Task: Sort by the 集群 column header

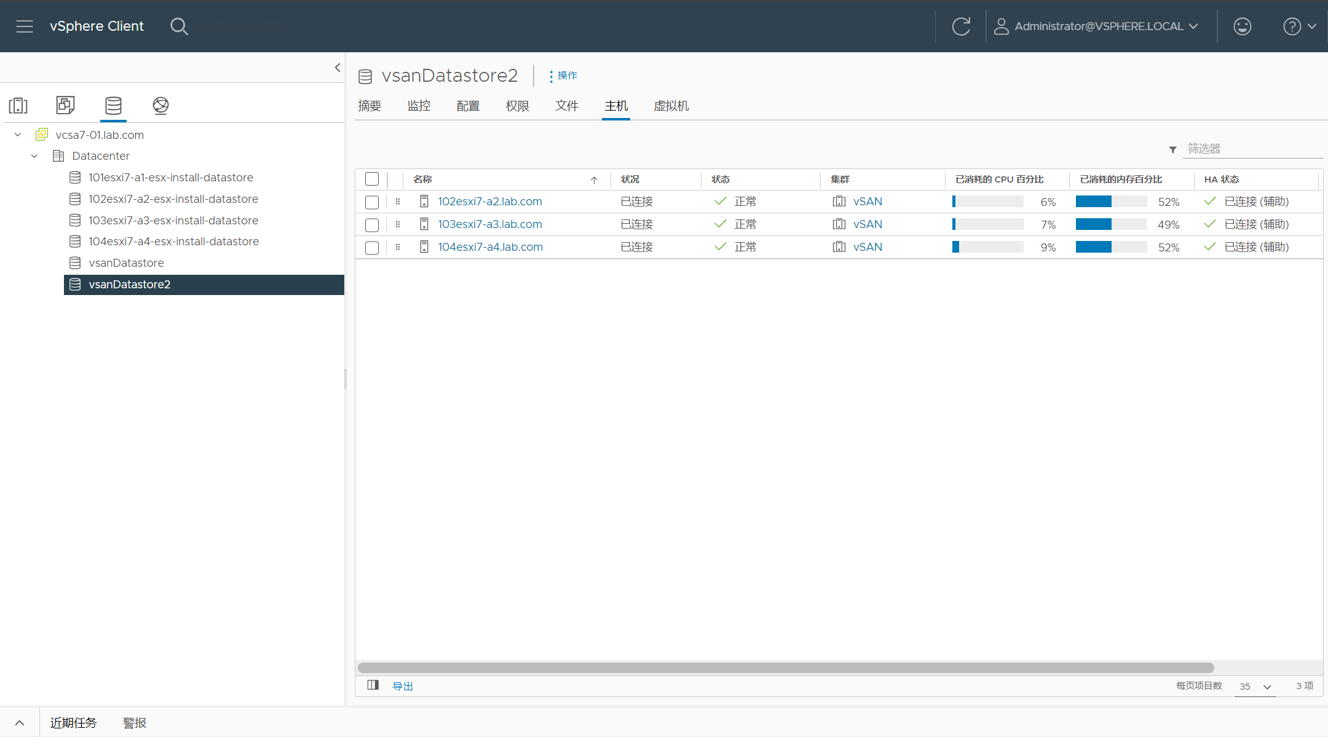Action: [840, 179]
